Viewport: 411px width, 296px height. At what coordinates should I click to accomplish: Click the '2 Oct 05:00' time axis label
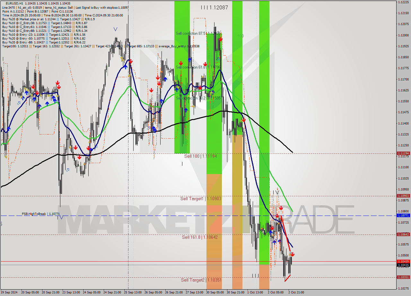coord(276,292)
